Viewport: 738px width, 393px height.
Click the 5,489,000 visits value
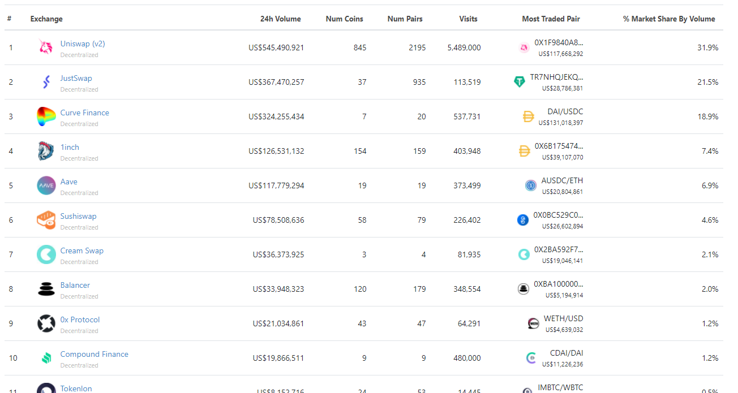pos(464,47)
